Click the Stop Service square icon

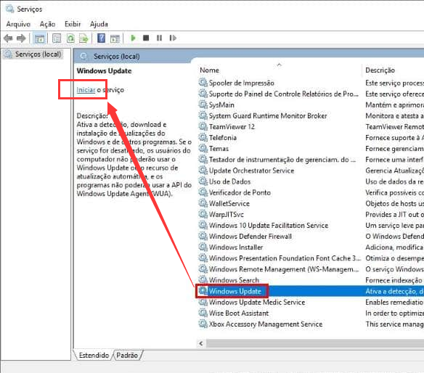click(x=146, y=38)
